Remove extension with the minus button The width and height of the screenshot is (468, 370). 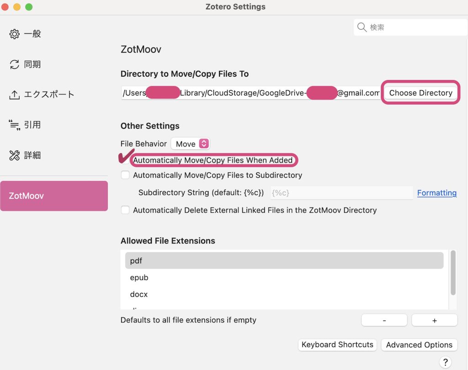click(x=384, y=320)
